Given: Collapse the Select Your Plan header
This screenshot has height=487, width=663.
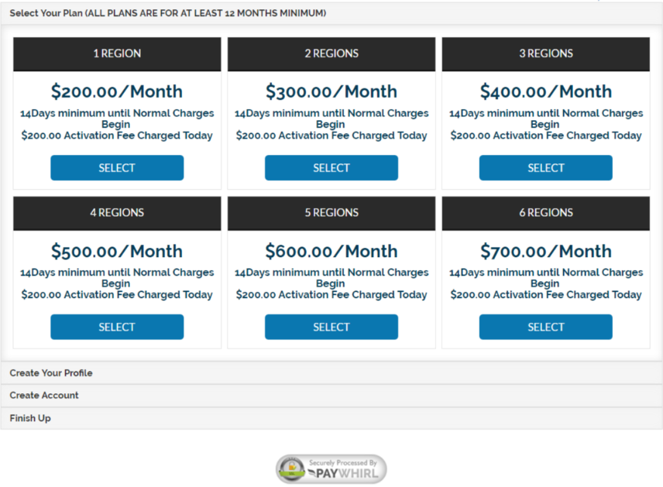Looking at the screenshot, I should coord(167,13).
